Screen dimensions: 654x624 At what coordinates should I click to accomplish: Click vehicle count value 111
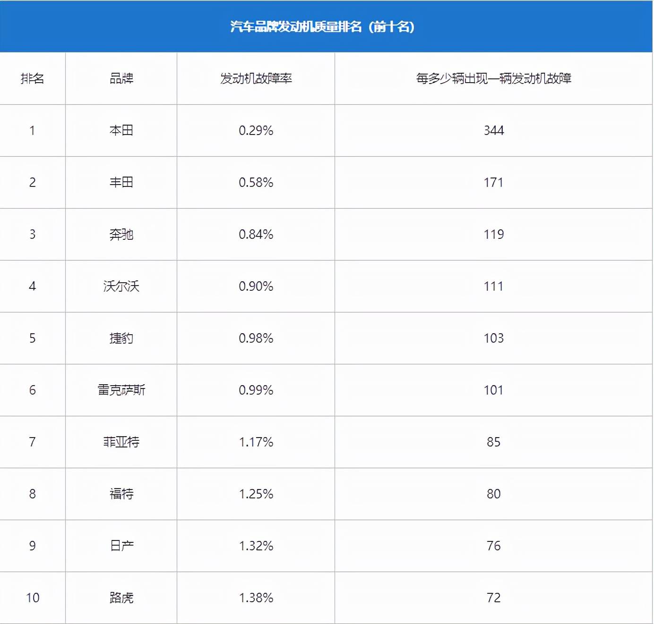click(x=494, y=286)
